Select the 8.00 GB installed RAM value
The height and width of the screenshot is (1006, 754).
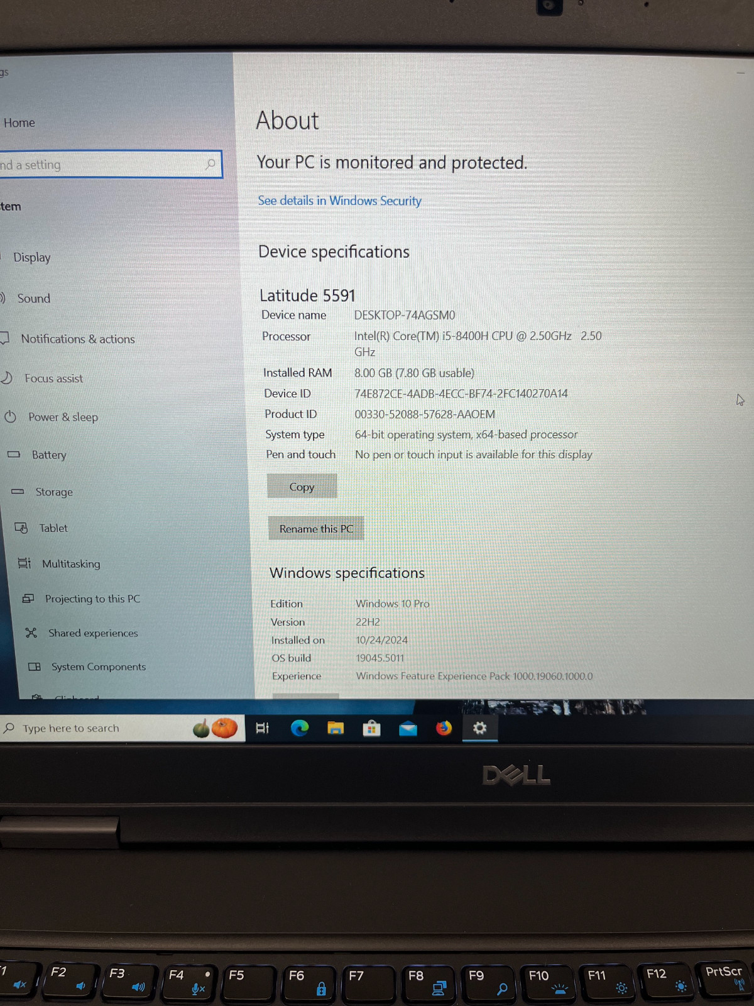pyautogui.click(x=414, y=373)
